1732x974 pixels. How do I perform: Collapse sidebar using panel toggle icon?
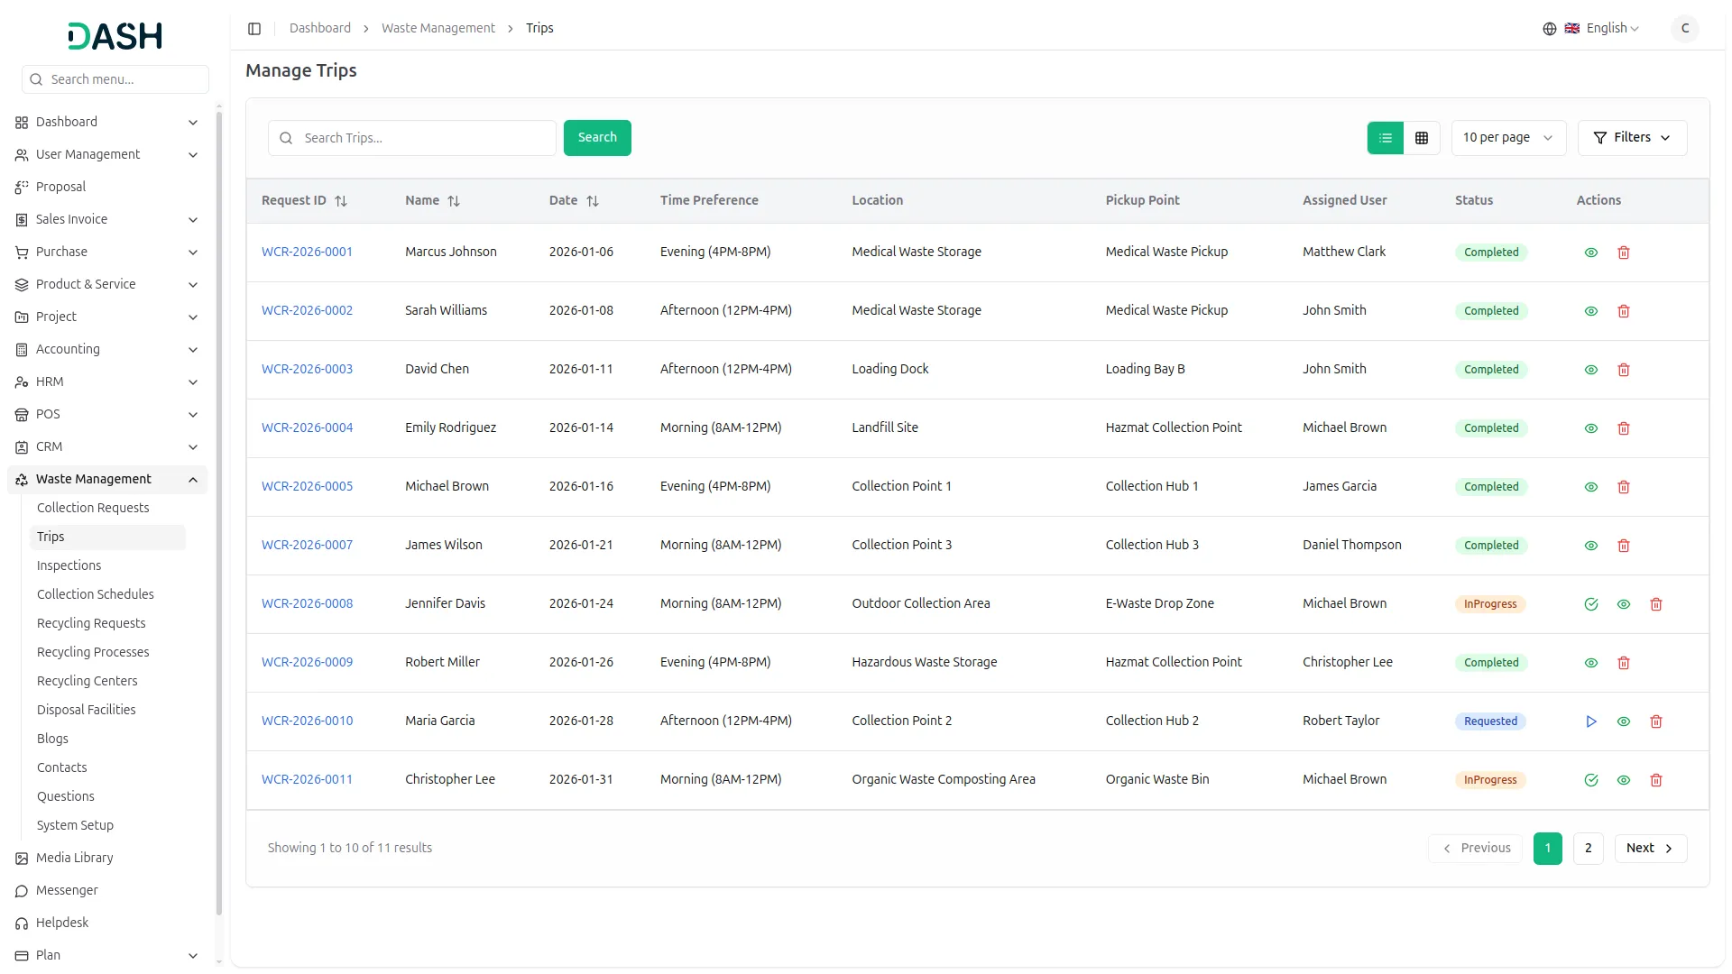(x=254, y=29)
